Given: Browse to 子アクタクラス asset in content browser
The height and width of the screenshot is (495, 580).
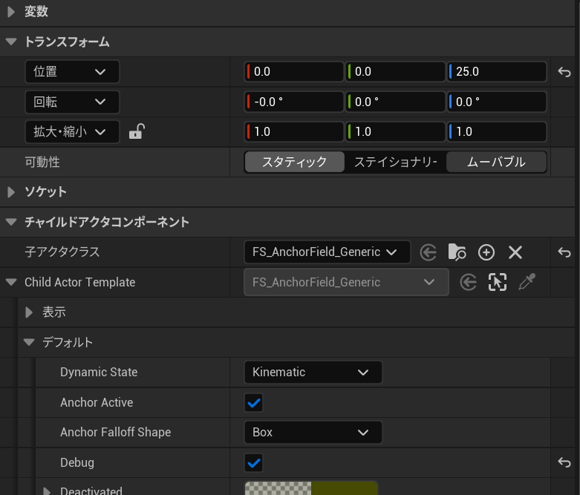Looking at the screenshot, I should pyautogui.click(x=457, y=252).
